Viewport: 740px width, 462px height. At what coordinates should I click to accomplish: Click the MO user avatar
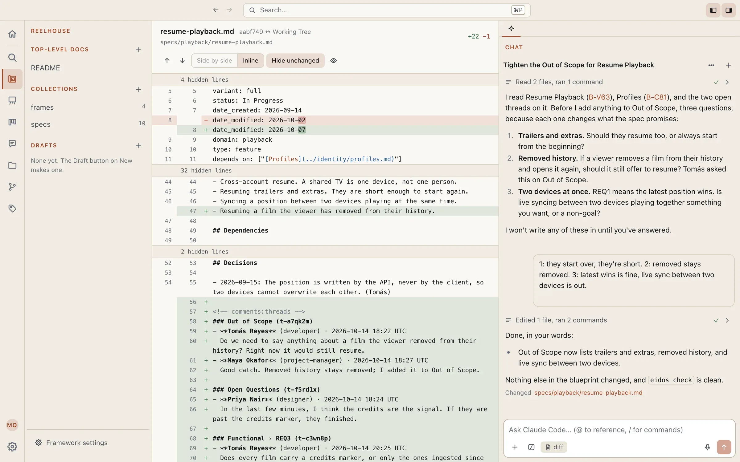(12, 425)
